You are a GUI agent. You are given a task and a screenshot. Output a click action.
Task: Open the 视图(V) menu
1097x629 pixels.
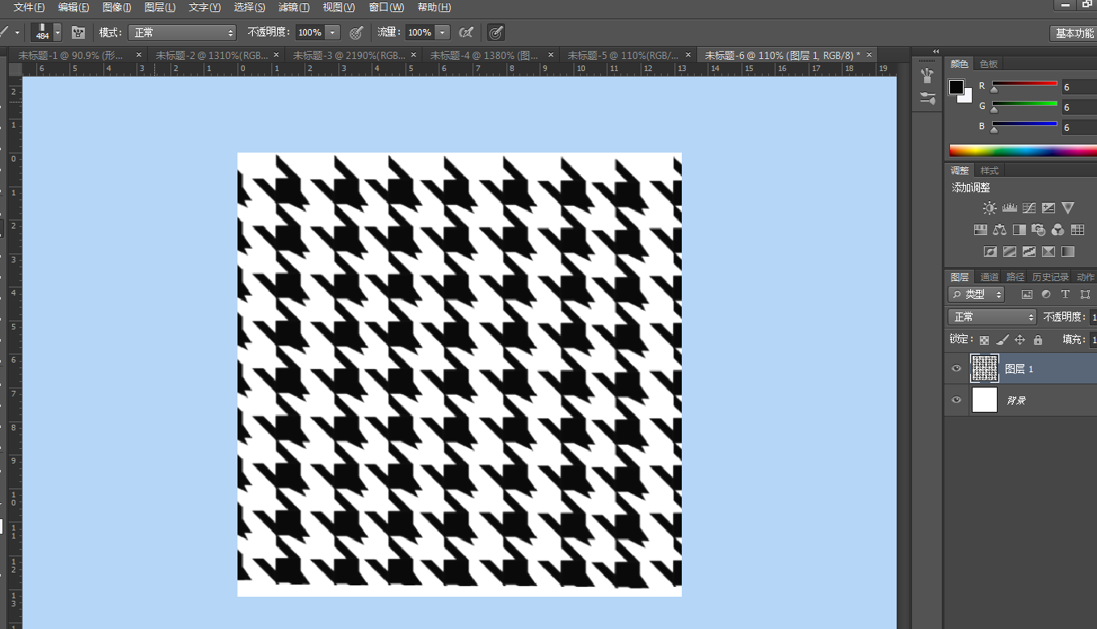coord(338,7)
